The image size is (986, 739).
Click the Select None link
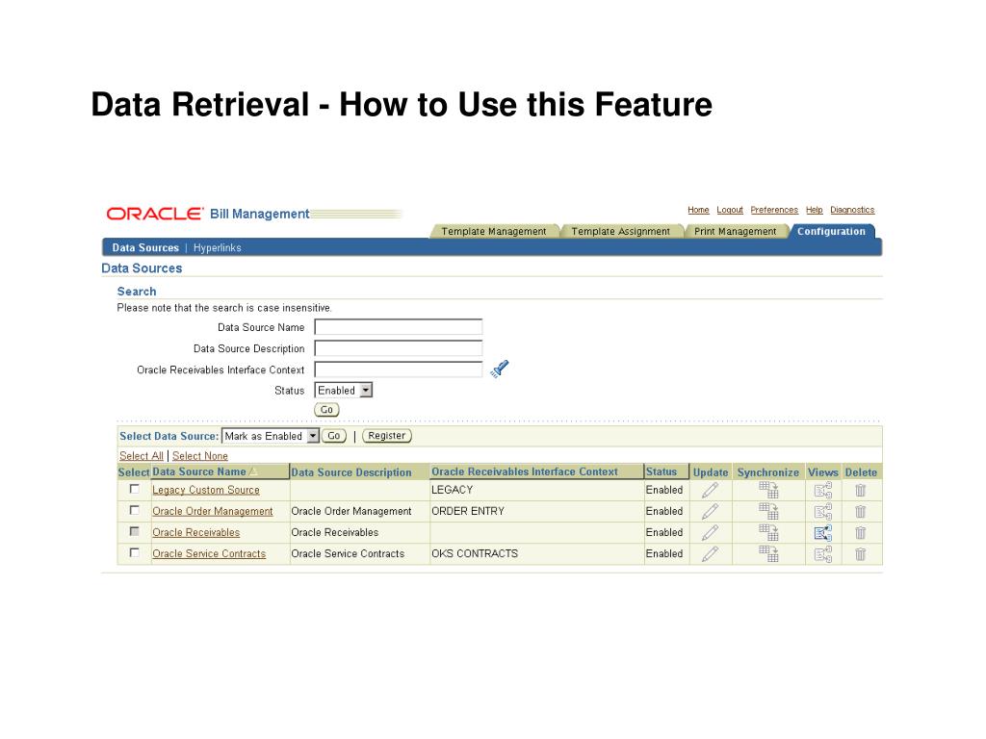(x=200, y=456)
